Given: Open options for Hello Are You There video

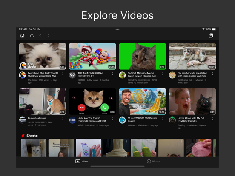Looking at the screenshot, I should (112, 119).
